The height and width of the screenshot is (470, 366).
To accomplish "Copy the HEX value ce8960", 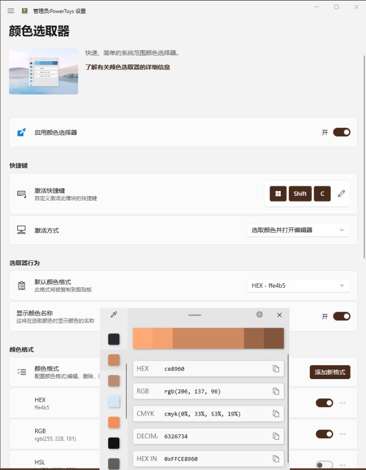I will coord(276,368).
